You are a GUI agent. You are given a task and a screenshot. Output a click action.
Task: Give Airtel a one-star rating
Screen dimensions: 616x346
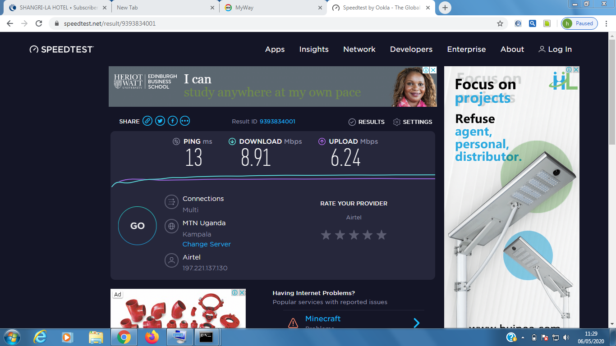(x=326, y=235)
